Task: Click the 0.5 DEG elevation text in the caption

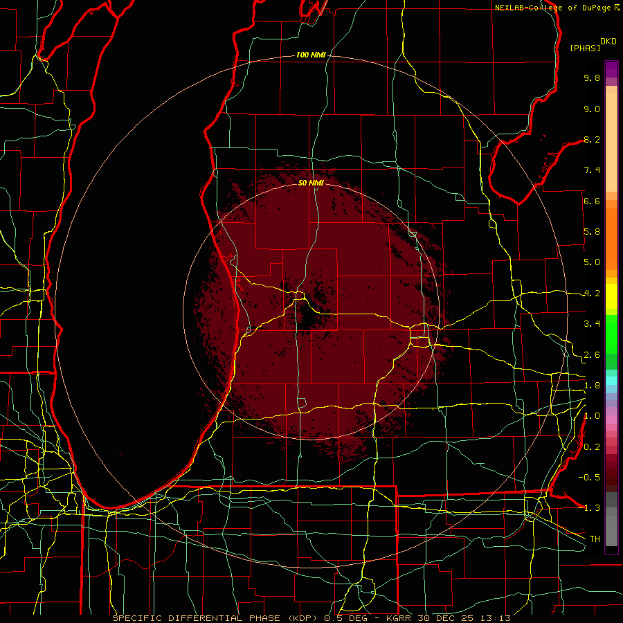Action: tap(345, 618)
